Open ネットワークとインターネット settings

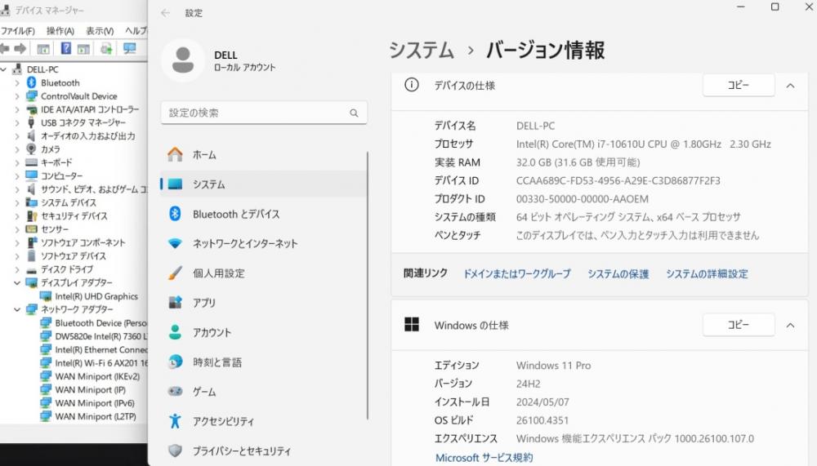[264, 244]
